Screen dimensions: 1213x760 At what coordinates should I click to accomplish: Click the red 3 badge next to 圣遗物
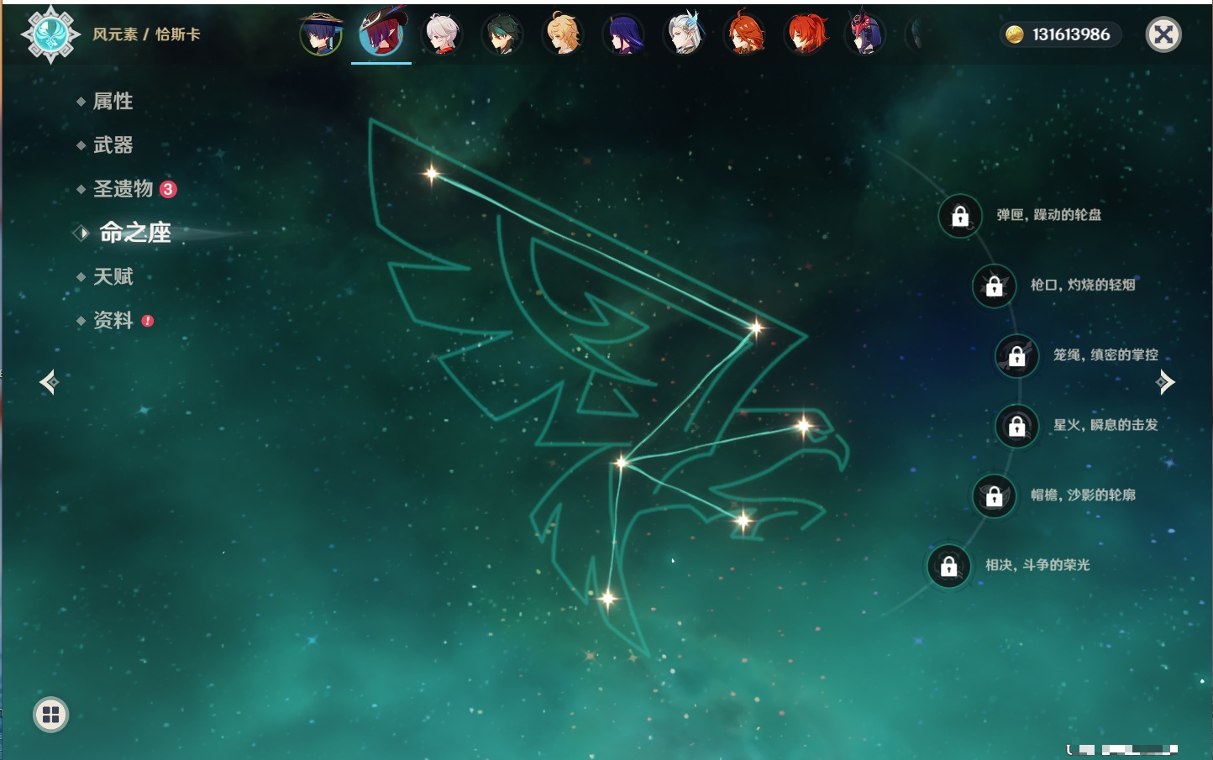click(168, 189)
